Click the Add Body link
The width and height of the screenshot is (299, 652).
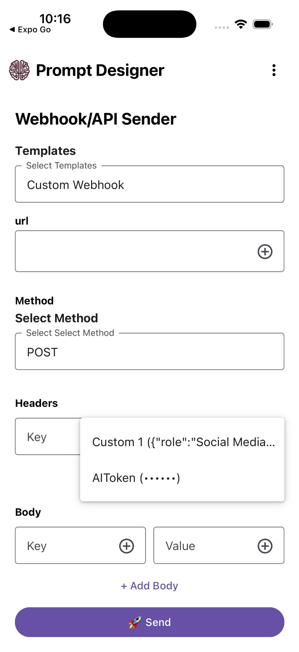tap(149, 586)
